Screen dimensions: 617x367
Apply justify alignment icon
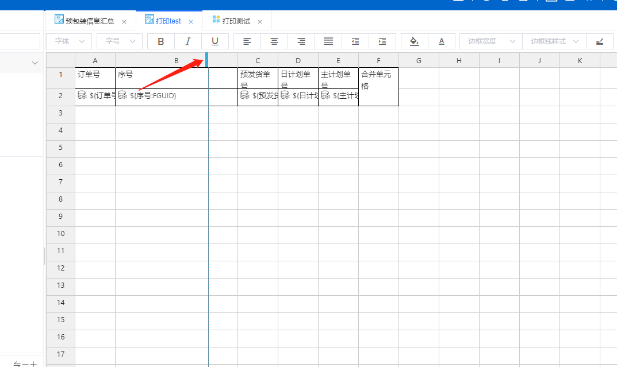pyautogui.click(x=328, y=41)
